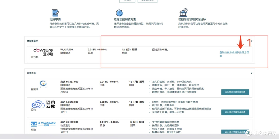Click the 高达 ¥6,467,000 amount
The width and height of the screenshot is (279, 139).
(x=69, y=82)
